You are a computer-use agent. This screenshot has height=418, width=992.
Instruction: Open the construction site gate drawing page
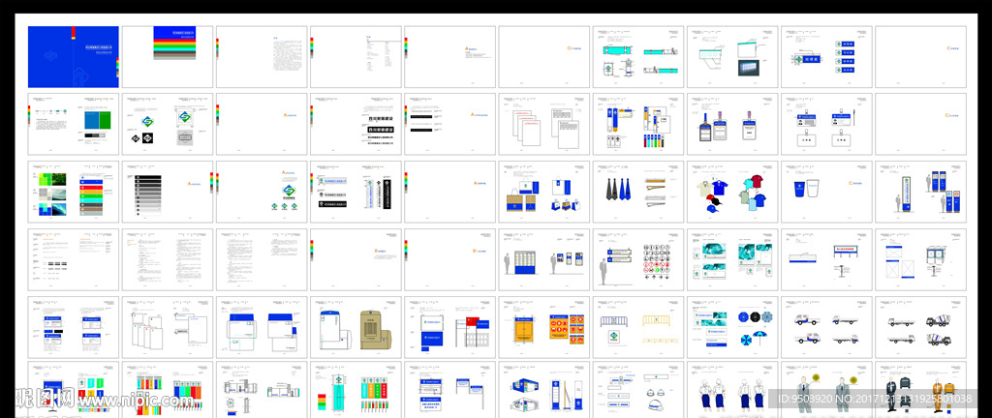(262, 390)
